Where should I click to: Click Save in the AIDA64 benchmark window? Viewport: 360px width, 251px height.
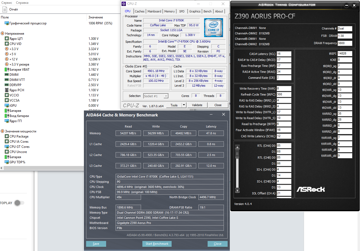[96, 244]
